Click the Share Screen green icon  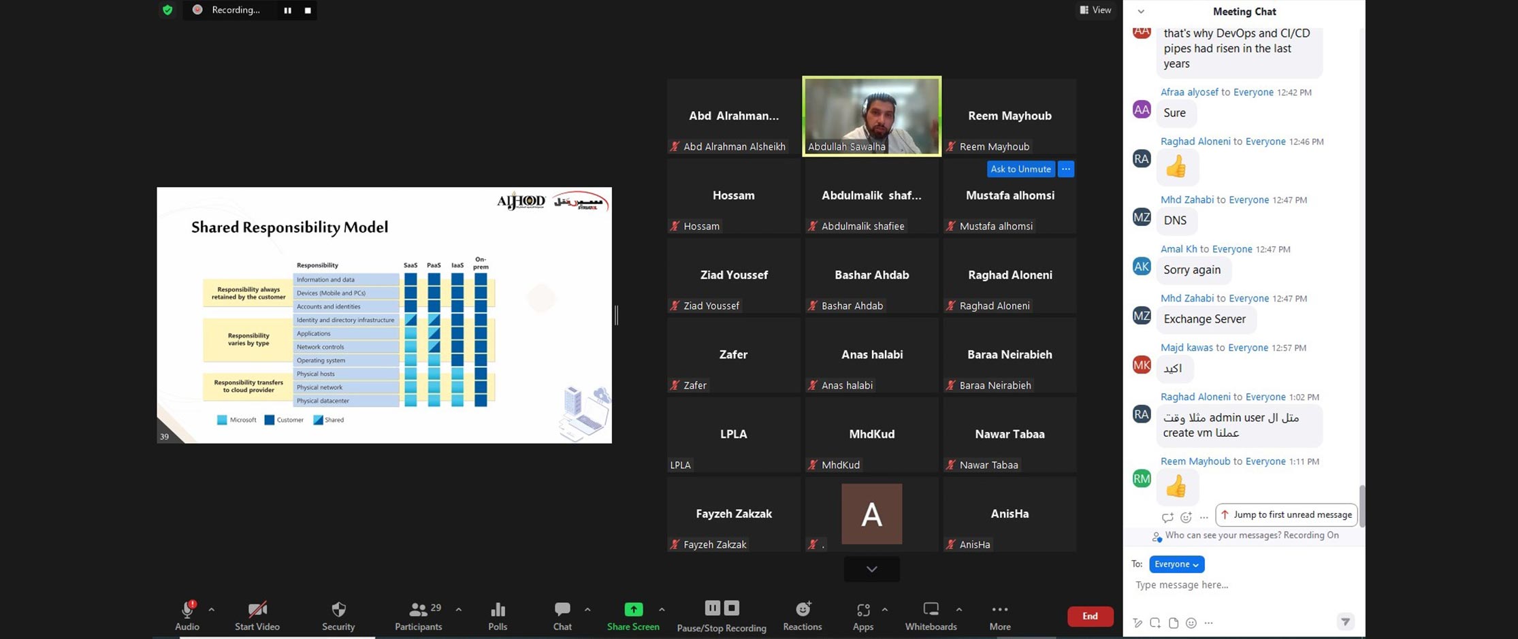633,609
